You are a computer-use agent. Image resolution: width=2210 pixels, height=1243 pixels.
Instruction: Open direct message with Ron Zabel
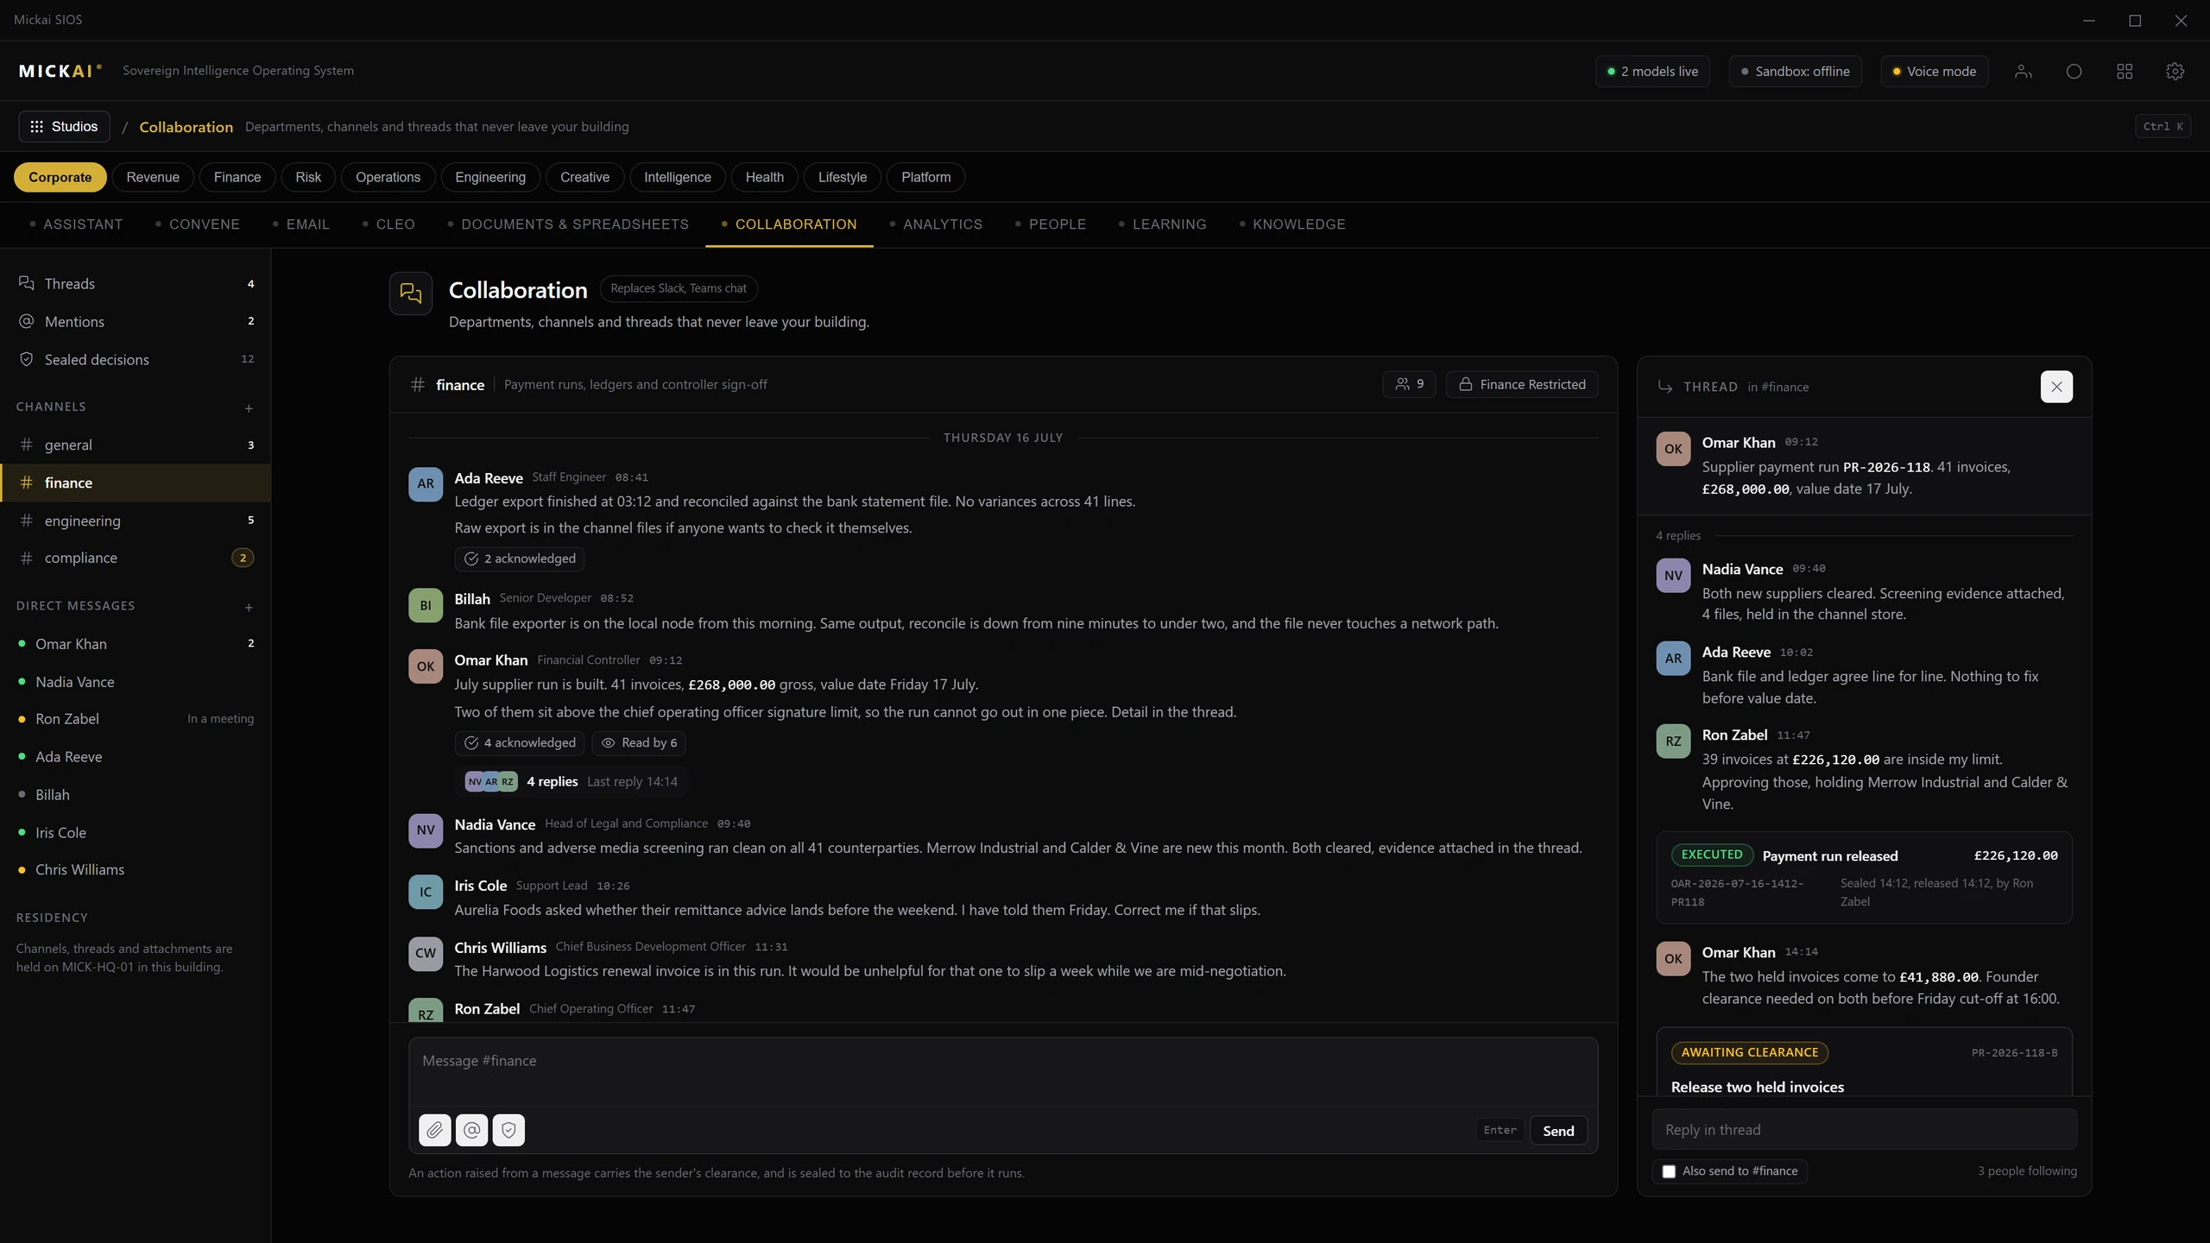(x=136, y=719)
